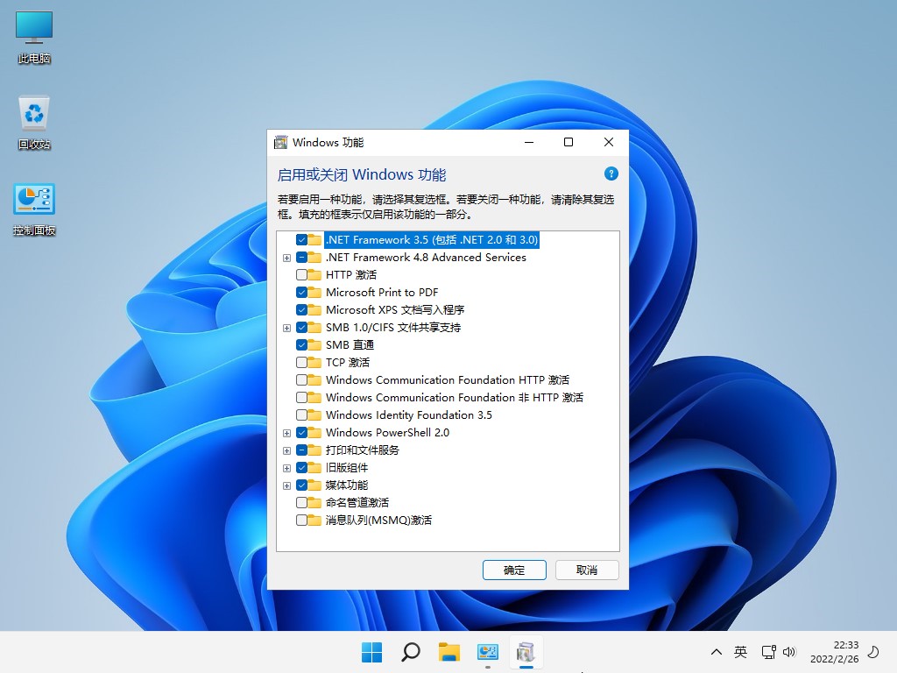
Task: Show hidden system tray icons chevron
Action: tap(716, 652)
